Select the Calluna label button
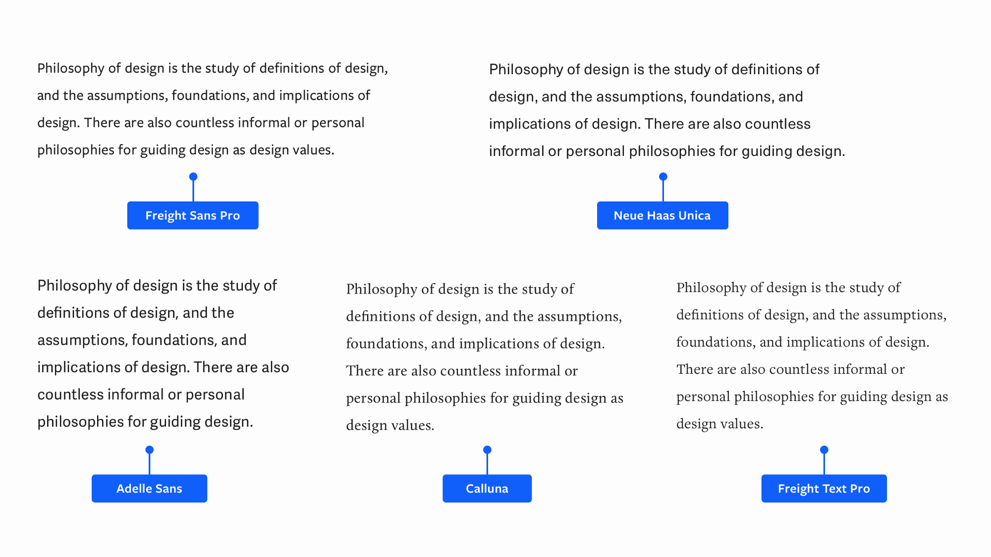Viewport: 991px width, 557px height. pyautogui.click(x=487, y=489)
